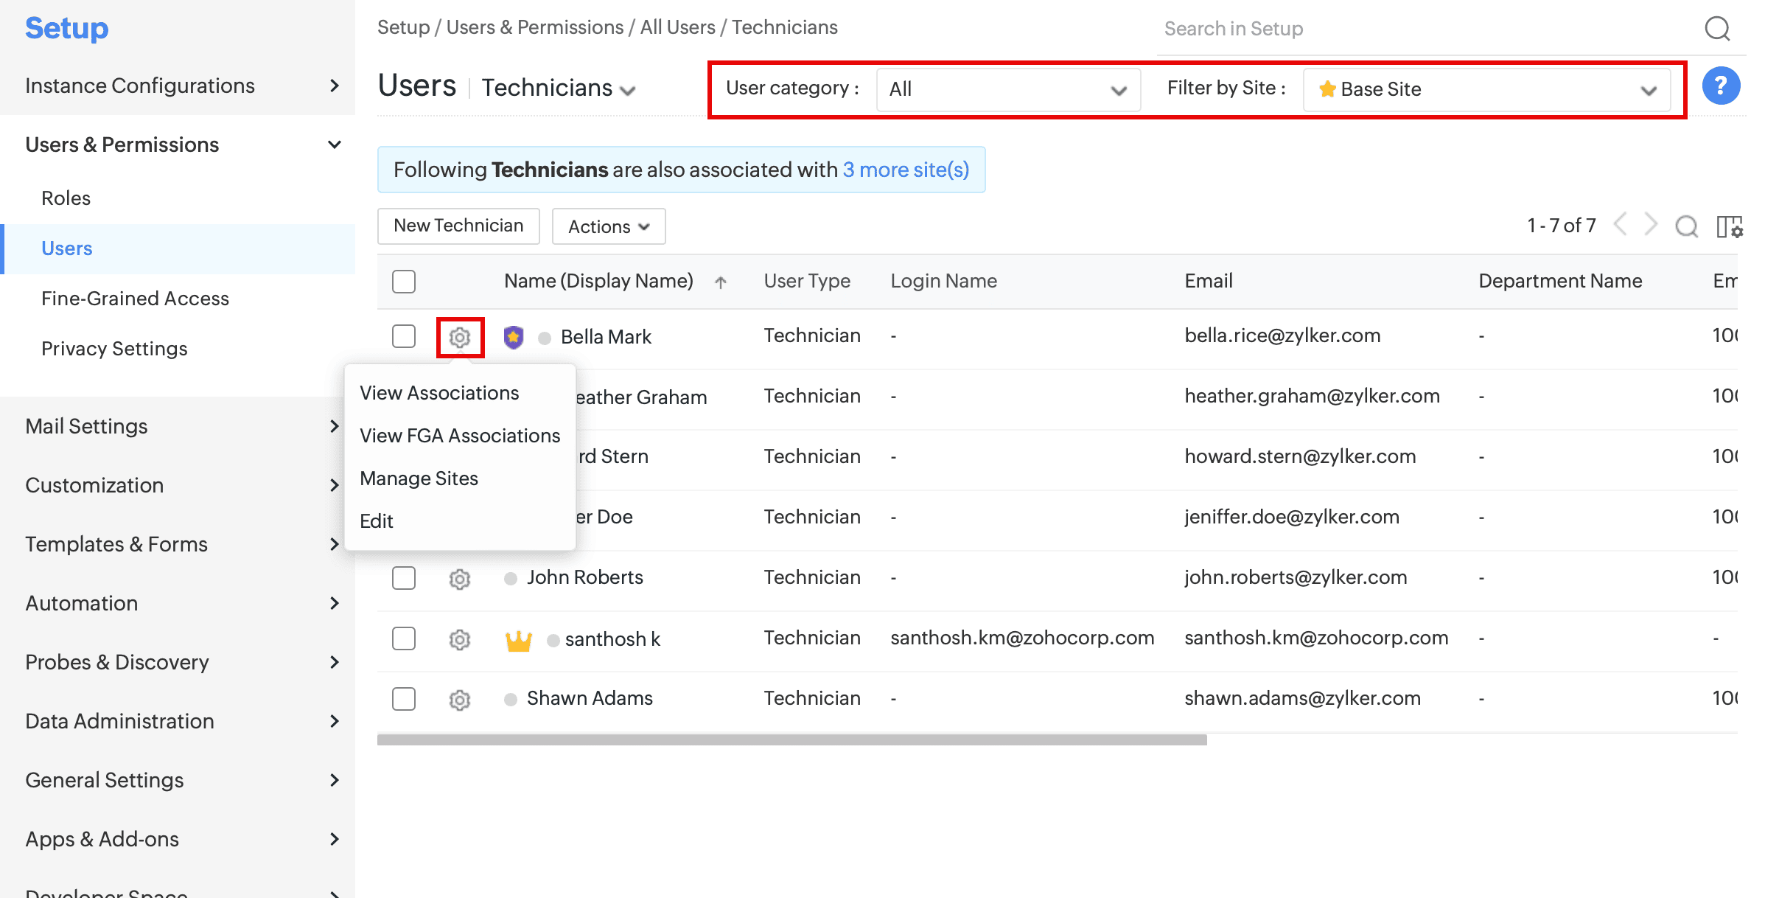Select the checkbox for santhosh k row

pyautogui.click(x=404, y=638)
